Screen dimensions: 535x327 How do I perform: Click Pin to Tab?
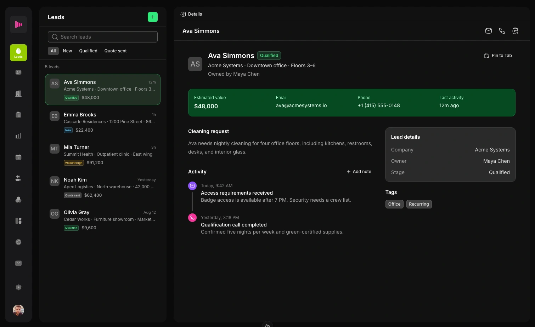498,56
